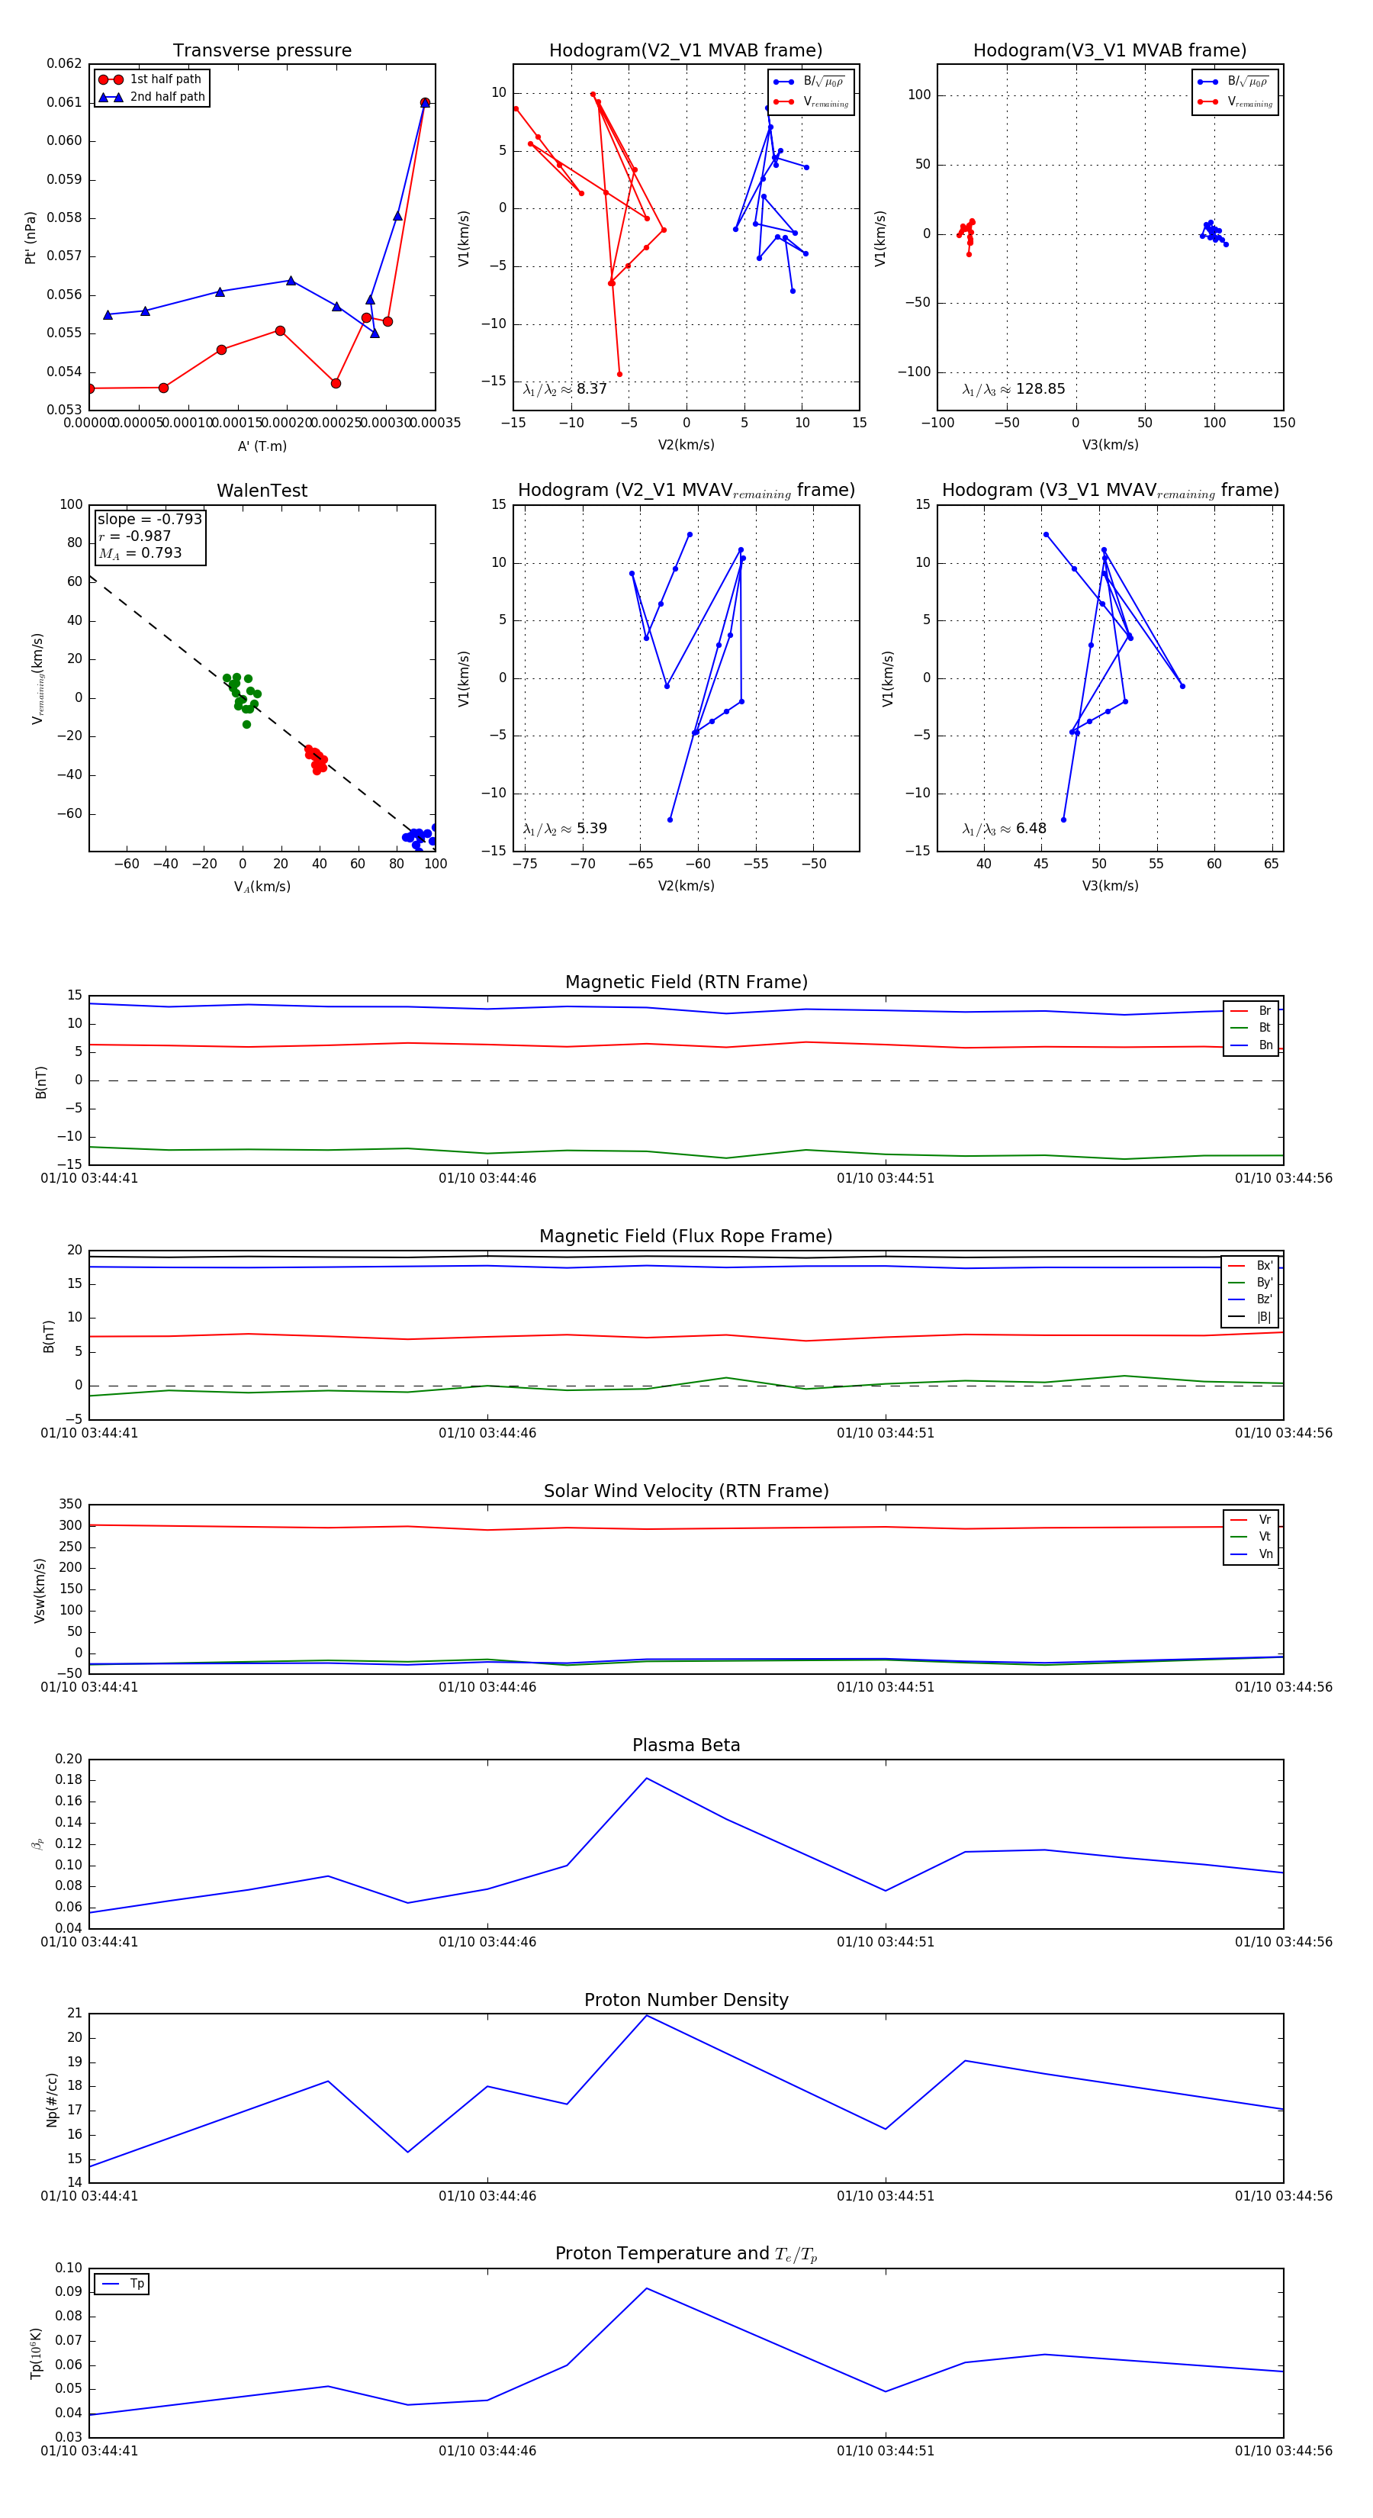
Task: Click the WalenTest slope annotation box
Action: [x=150, y=536]
